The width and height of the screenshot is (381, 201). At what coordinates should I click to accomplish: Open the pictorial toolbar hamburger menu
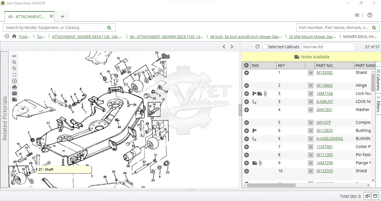14,56
